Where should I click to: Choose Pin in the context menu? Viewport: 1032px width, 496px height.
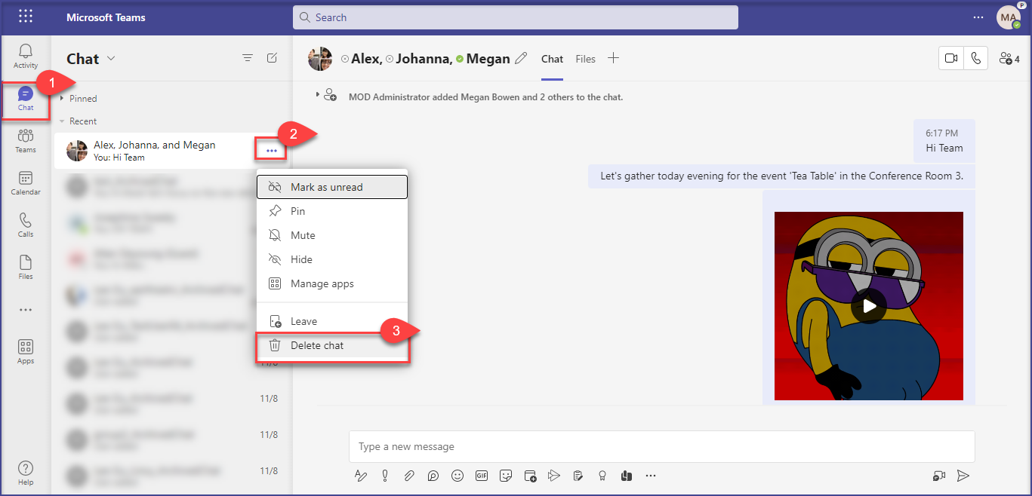click(297, 211)
